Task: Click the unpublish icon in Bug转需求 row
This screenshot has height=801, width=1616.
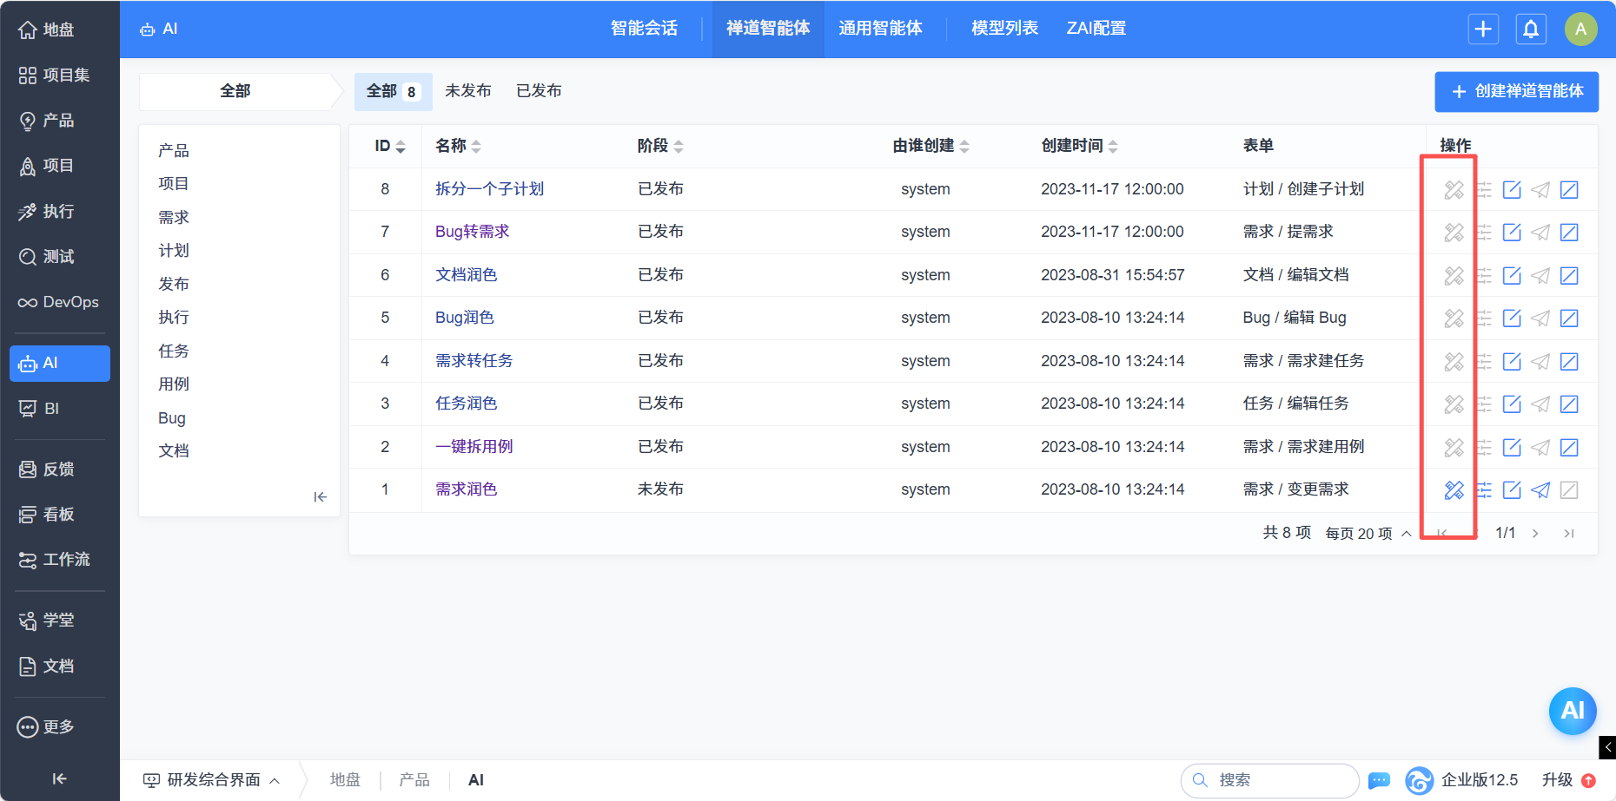Action: click(1569, 233)
